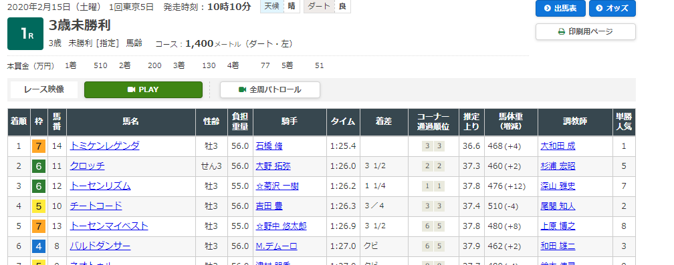674x265 pixels.
Task: Click the blue frame 4 badge
Action: pos(39,246)
